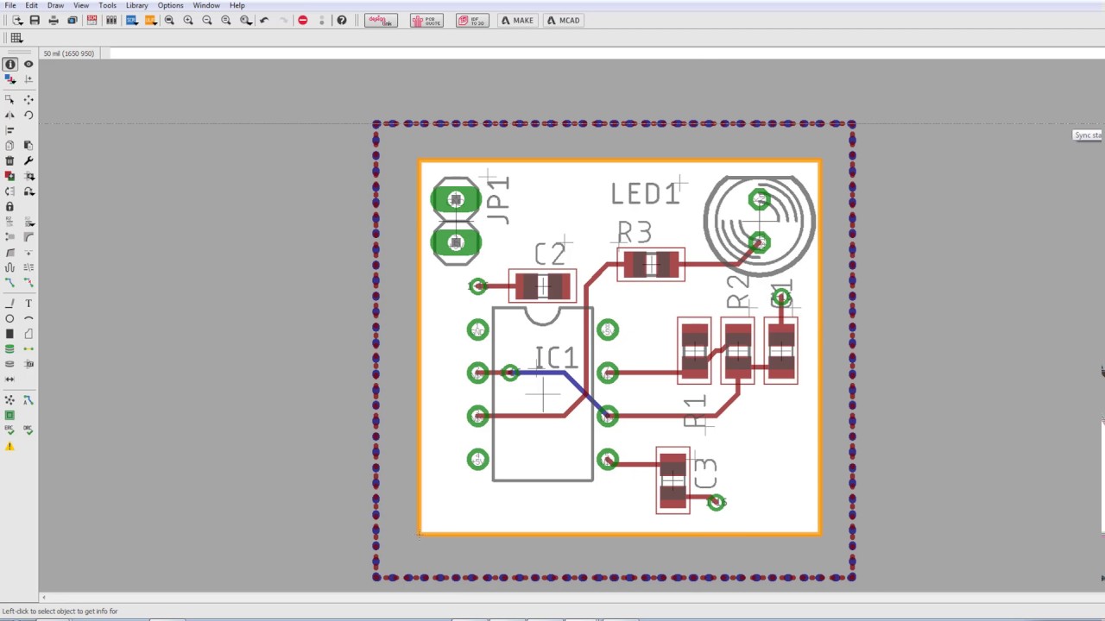Select the Miter tool
The width and height of the screenshot is (1105, 621).
tap(28, 237)
